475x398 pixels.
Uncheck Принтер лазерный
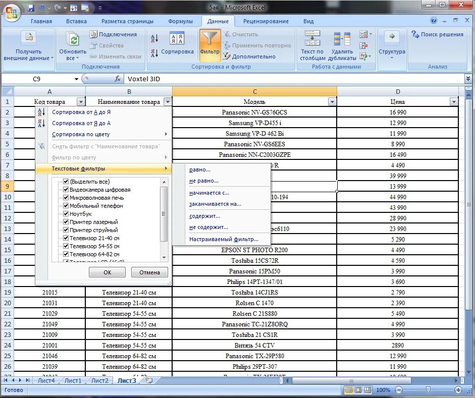pos(66,222)
